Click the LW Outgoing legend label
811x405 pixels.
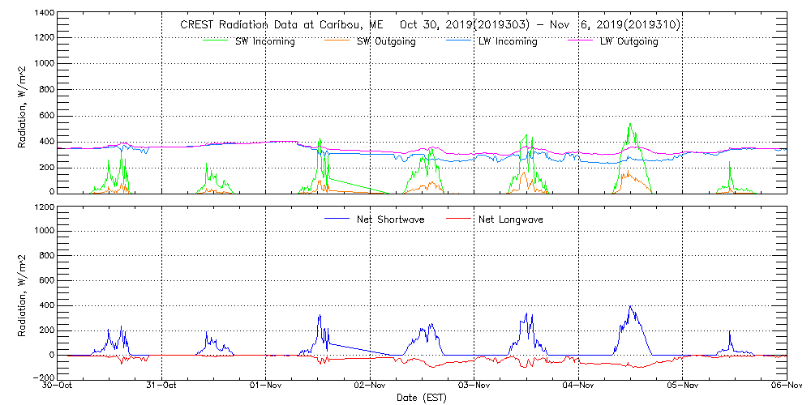click(x=629, y=41)
